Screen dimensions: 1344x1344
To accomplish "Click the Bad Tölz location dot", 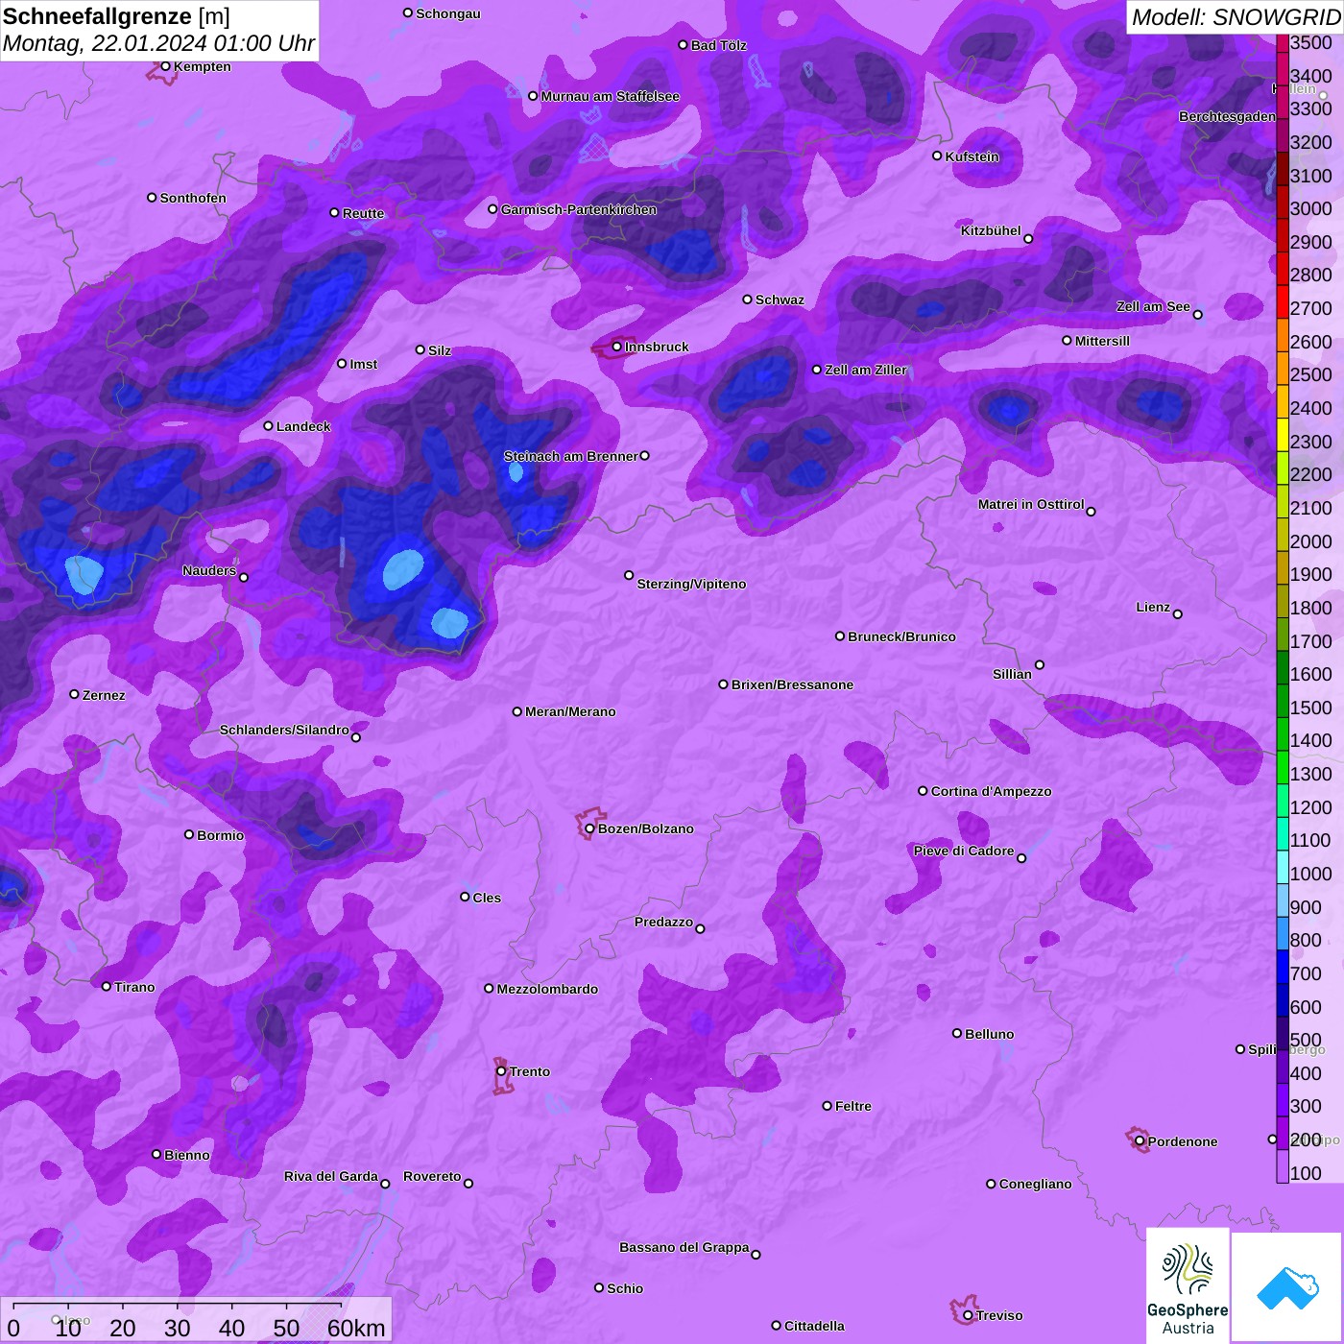I will (x=683, y=45).
